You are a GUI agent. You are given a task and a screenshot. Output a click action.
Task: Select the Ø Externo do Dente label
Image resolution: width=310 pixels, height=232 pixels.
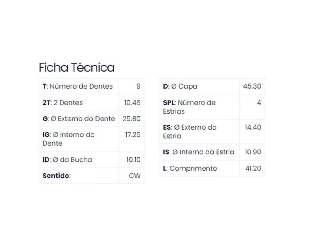coord(79,119)
